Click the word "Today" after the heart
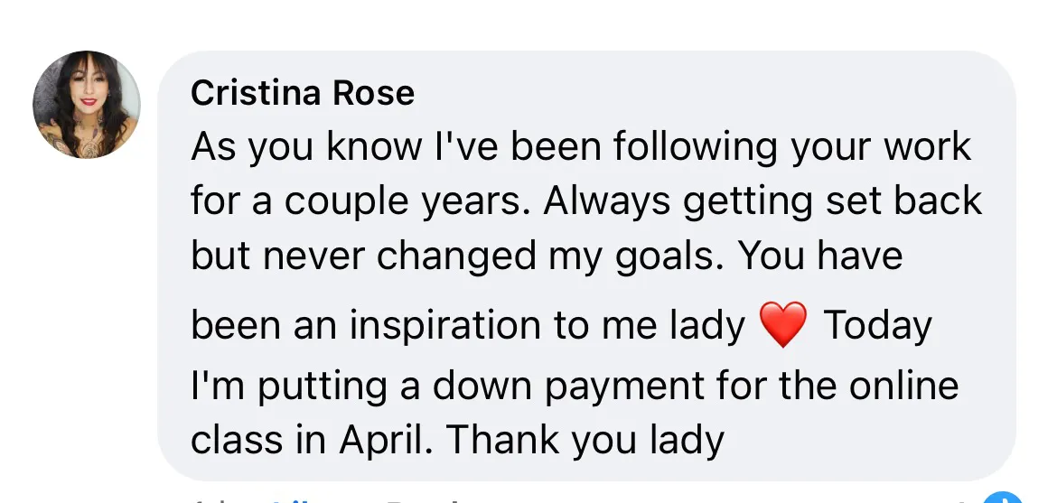The image size is (1057, 503). pyautogui.click(x=878, y=326)
